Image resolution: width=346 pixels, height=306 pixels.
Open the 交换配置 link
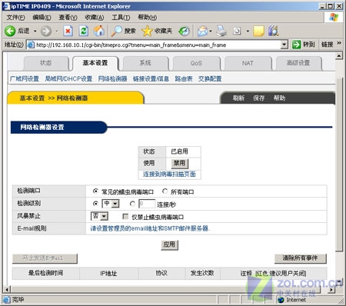coord(210,78)
